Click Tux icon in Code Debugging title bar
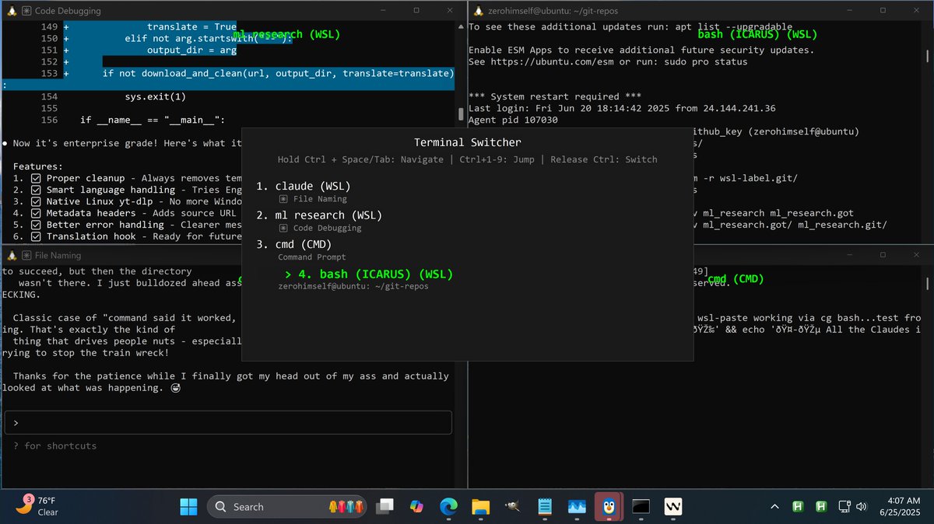Image resolution: width=934 pixels, height=524 pixels. [x=12, y=11]
